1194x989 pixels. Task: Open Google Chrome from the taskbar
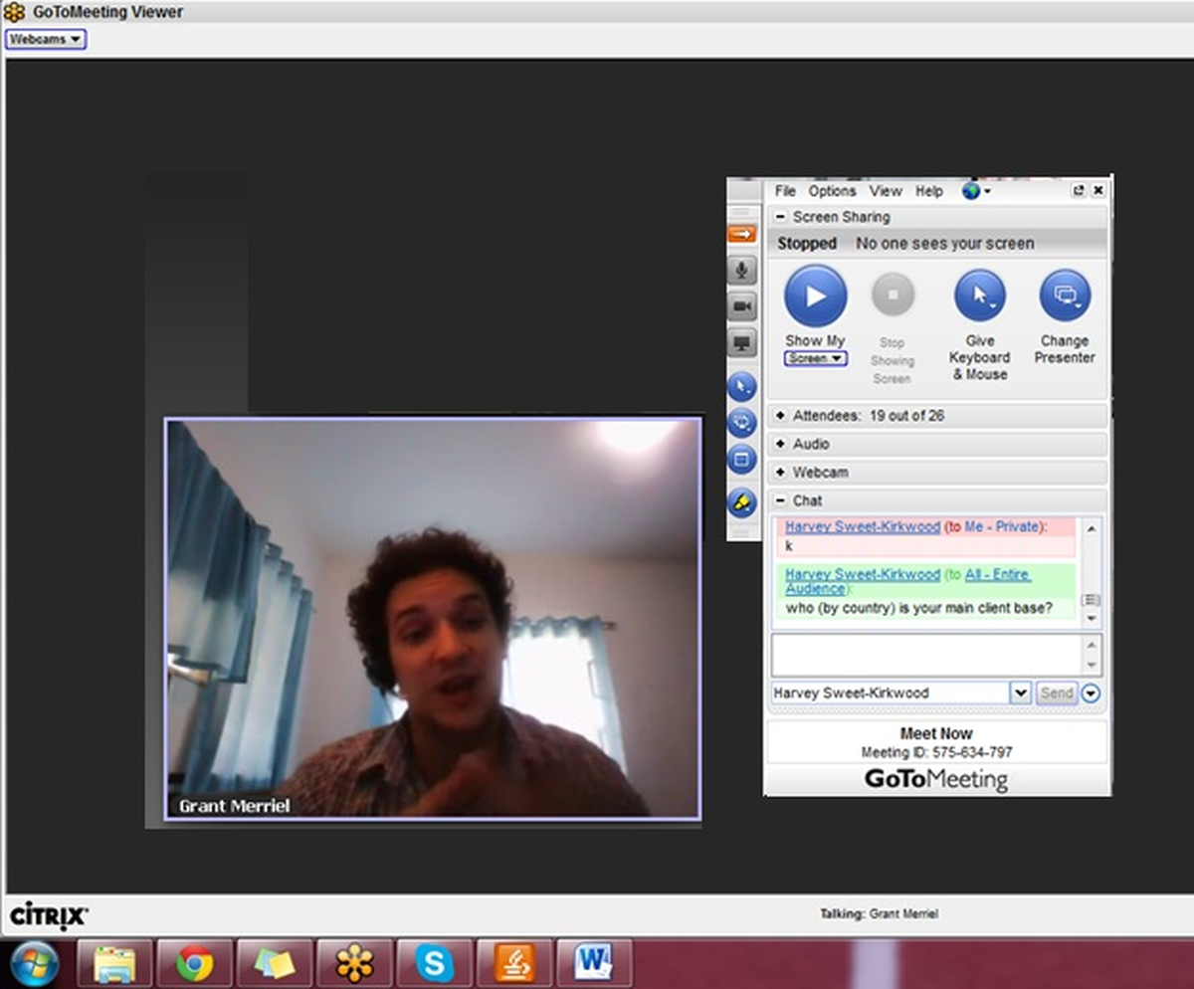[x=194, y=963]
